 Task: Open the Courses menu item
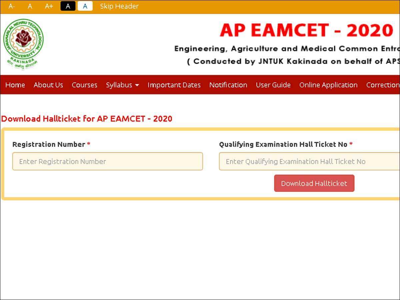tap(84, 85)
